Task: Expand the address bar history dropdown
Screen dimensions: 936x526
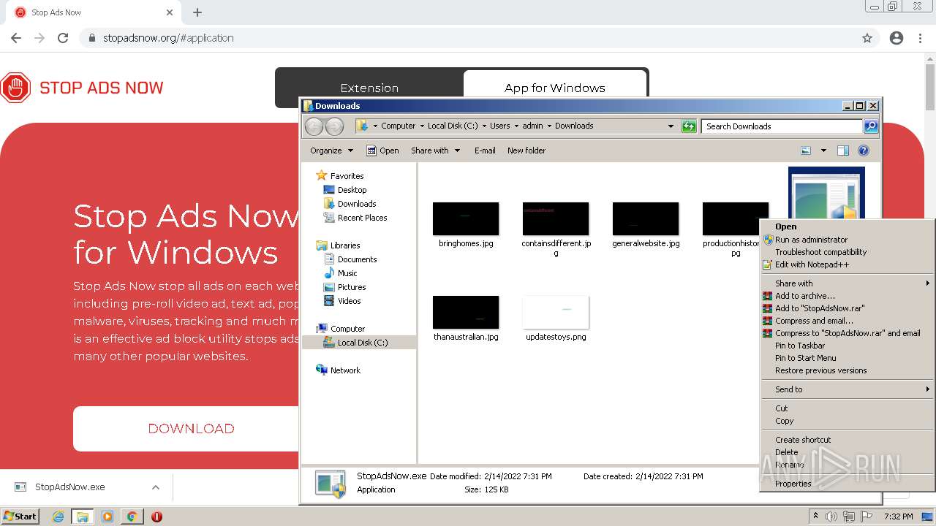Action: (671, 126)
